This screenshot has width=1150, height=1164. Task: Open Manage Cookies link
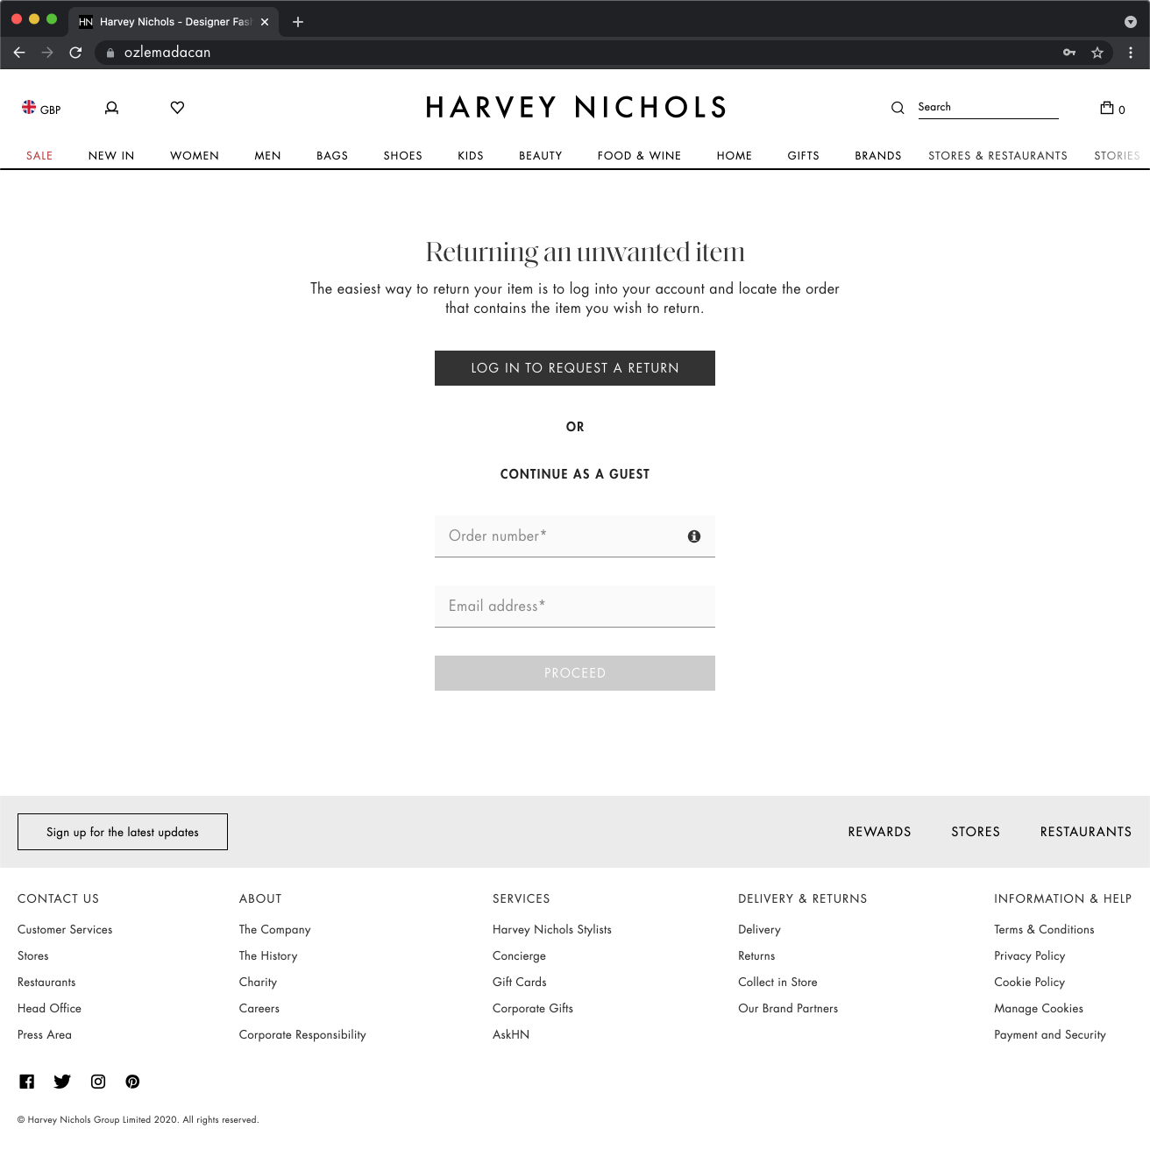[x=1039, y=1009]
